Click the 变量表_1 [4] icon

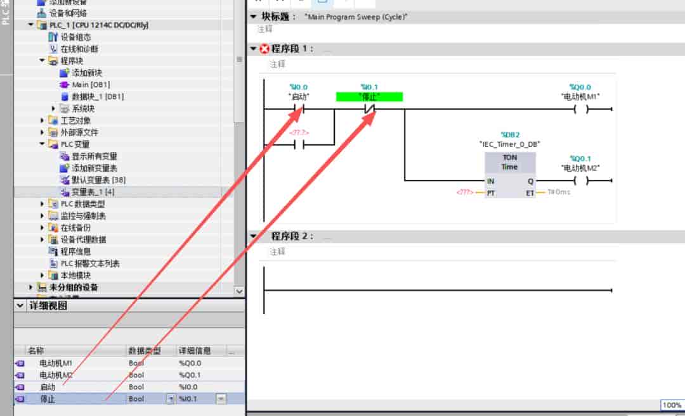pyautogui.click(x=64, y=192)
